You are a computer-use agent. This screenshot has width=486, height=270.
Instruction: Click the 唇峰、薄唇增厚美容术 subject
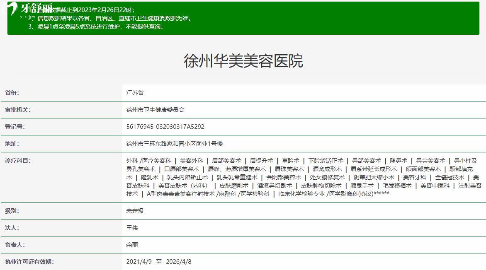pyautogui.click(x=237, y=169)
